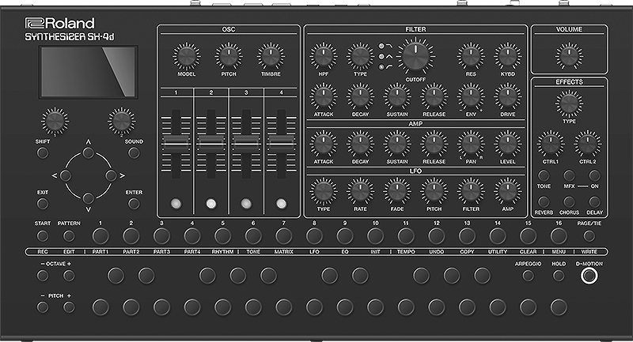Click step button 14 above UTILITY

coord(498,236)
